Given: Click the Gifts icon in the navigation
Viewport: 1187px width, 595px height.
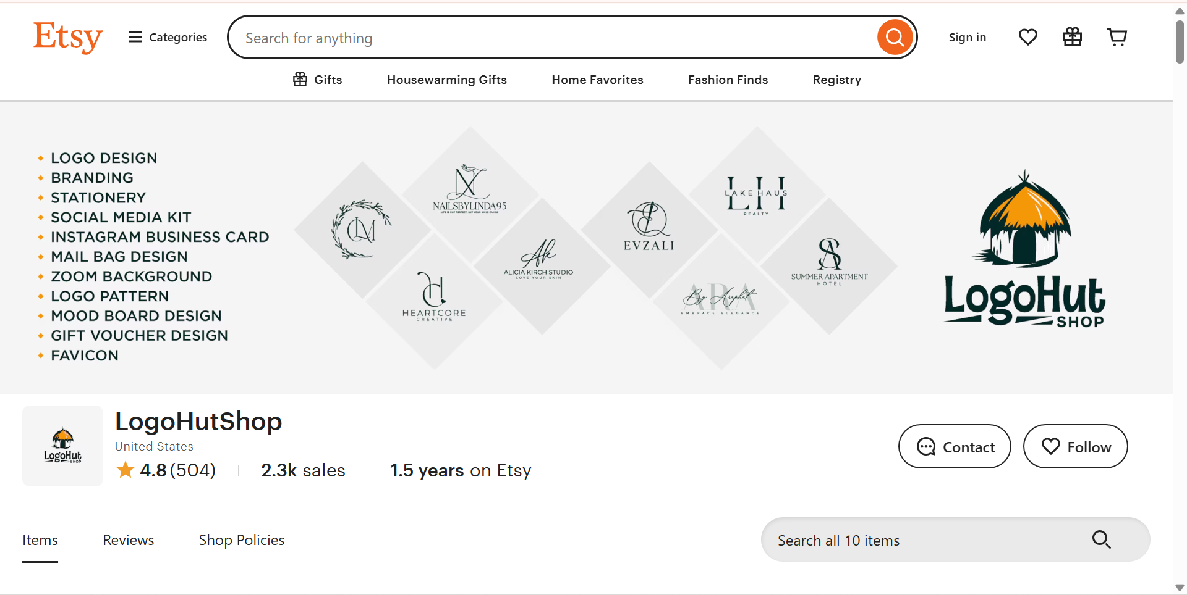Looking at the screenshot, I should tap(300, 79).
